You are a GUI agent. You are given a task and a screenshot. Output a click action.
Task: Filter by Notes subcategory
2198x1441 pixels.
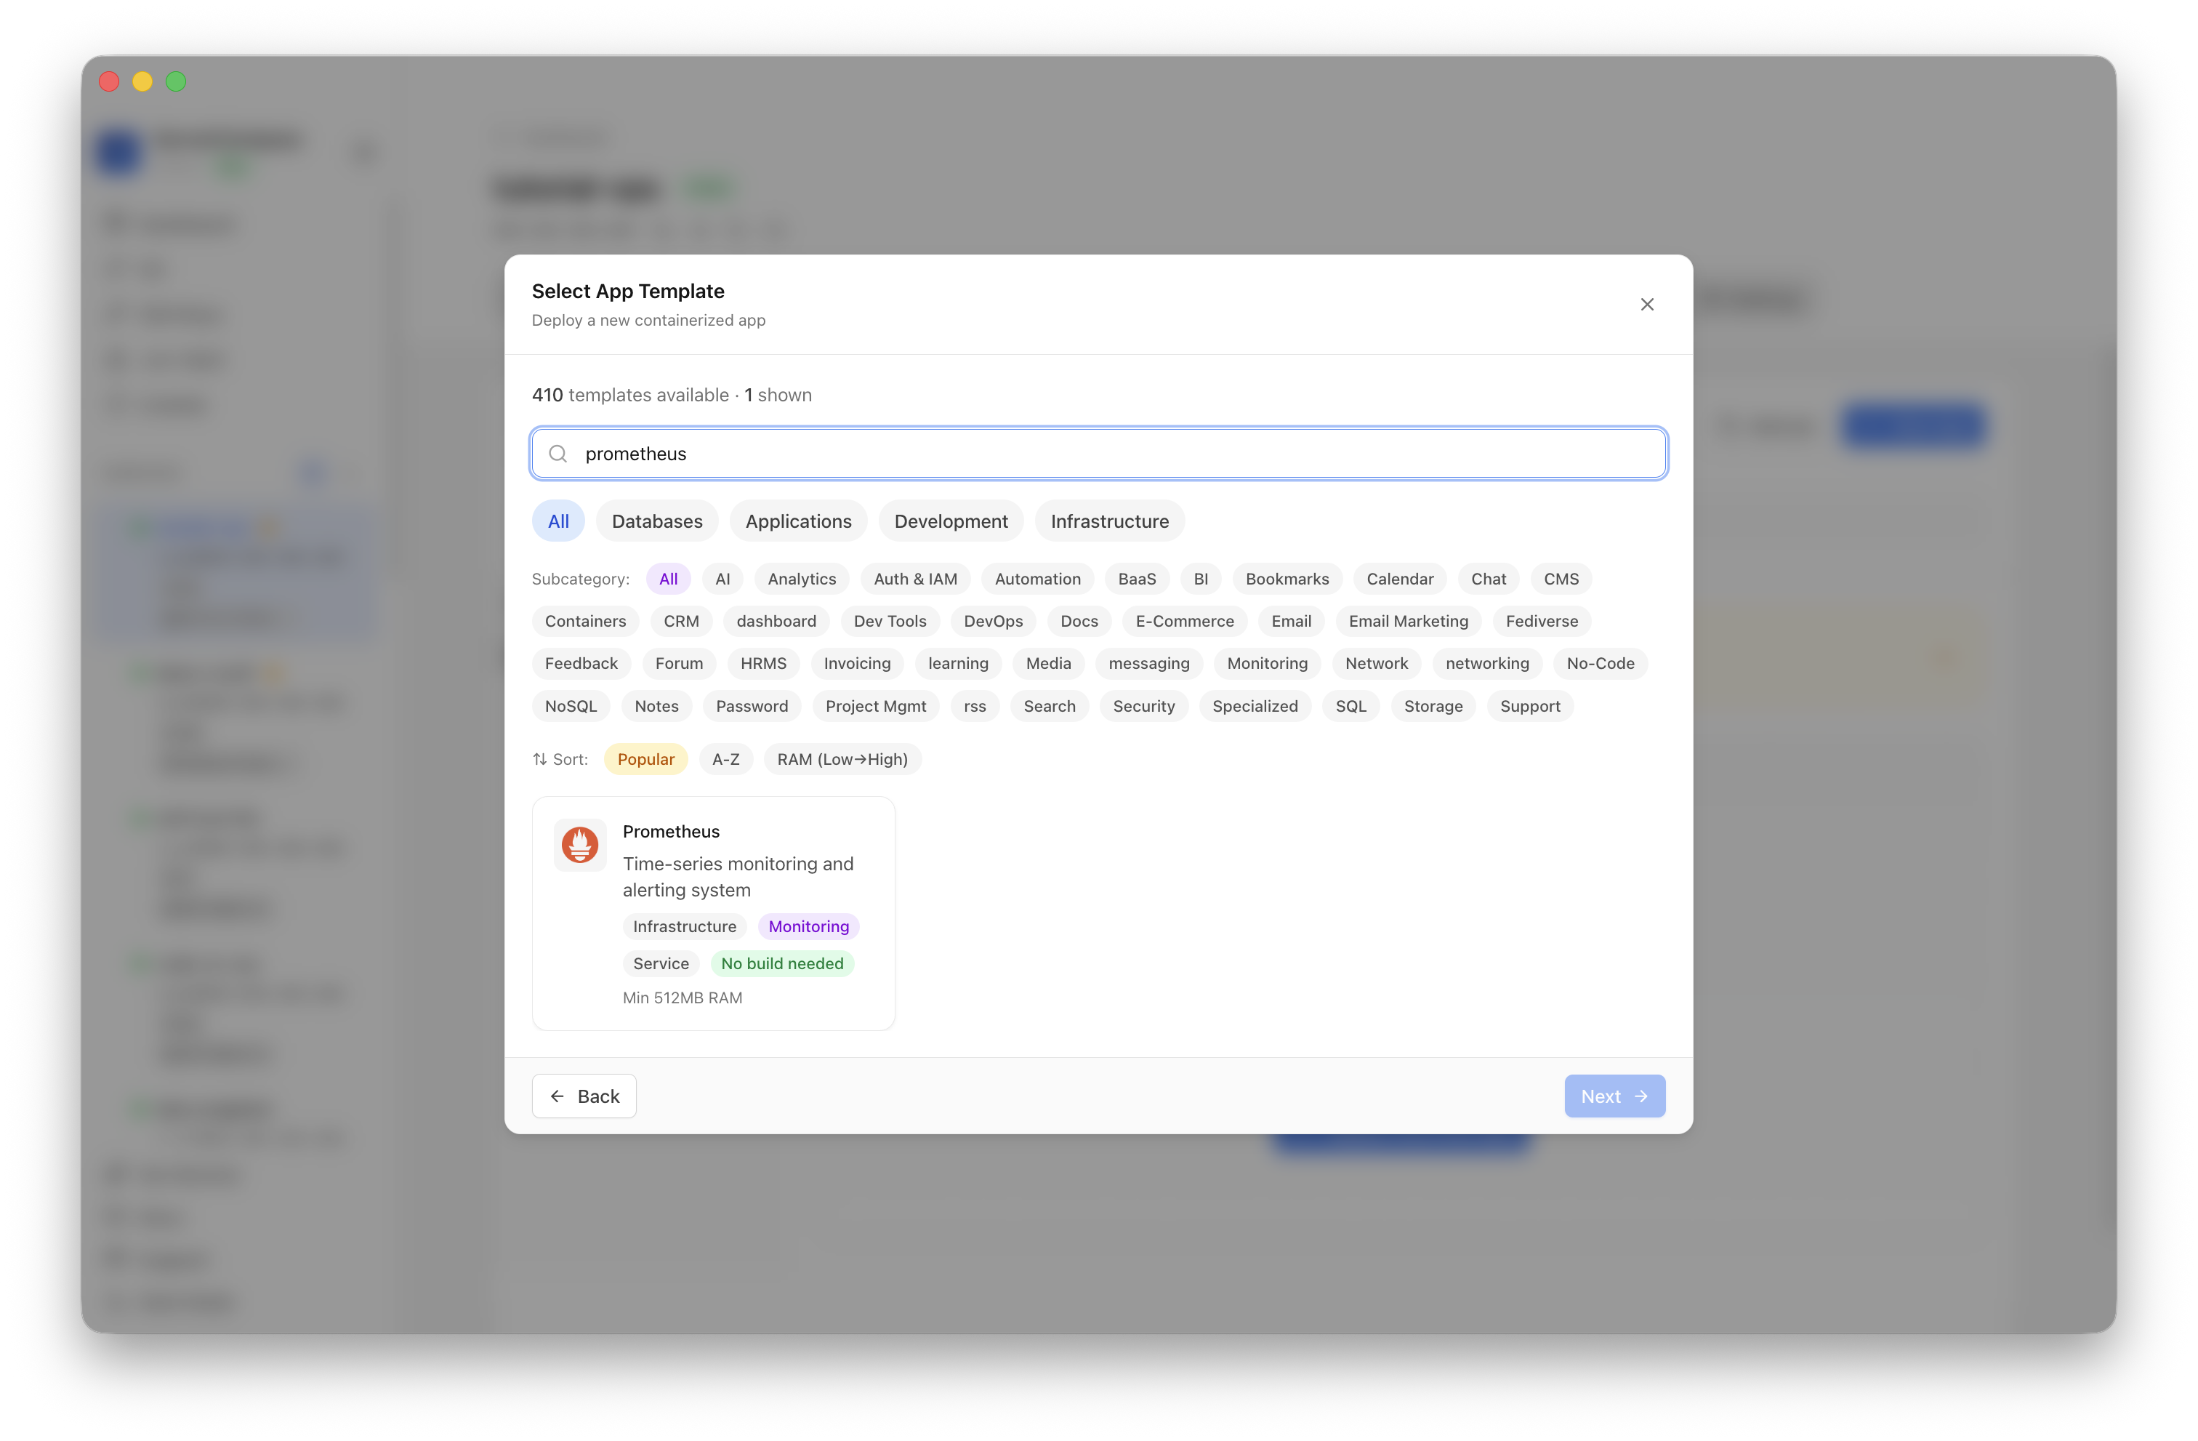tap(656, 707)
